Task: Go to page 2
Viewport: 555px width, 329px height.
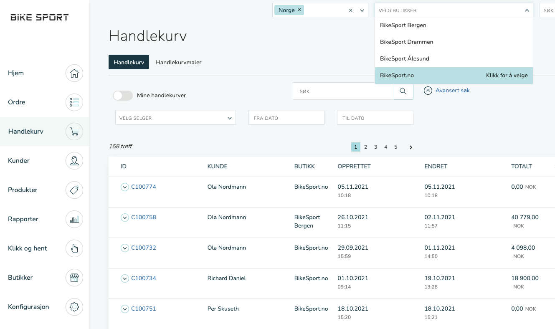Action: click(x=365, y=147)
